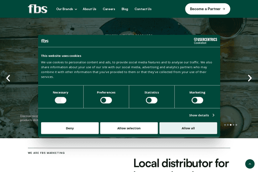Click the scroll-to-top round button
The width and height of the screenshot is (258, 172).
tap(250, 164)
